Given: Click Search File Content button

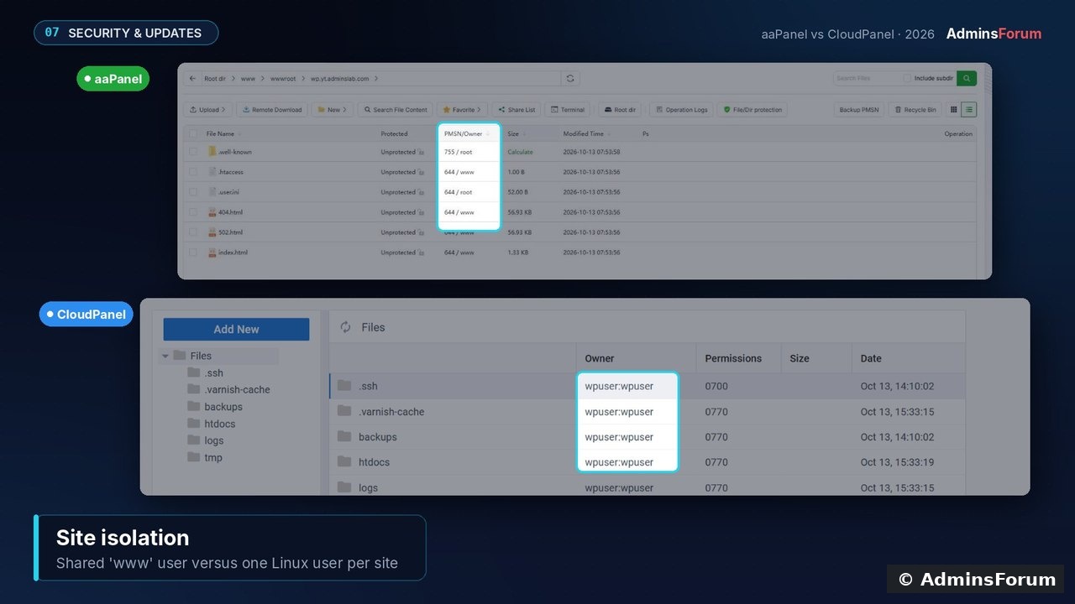Looking at the screenshot, I should [395, 110].
